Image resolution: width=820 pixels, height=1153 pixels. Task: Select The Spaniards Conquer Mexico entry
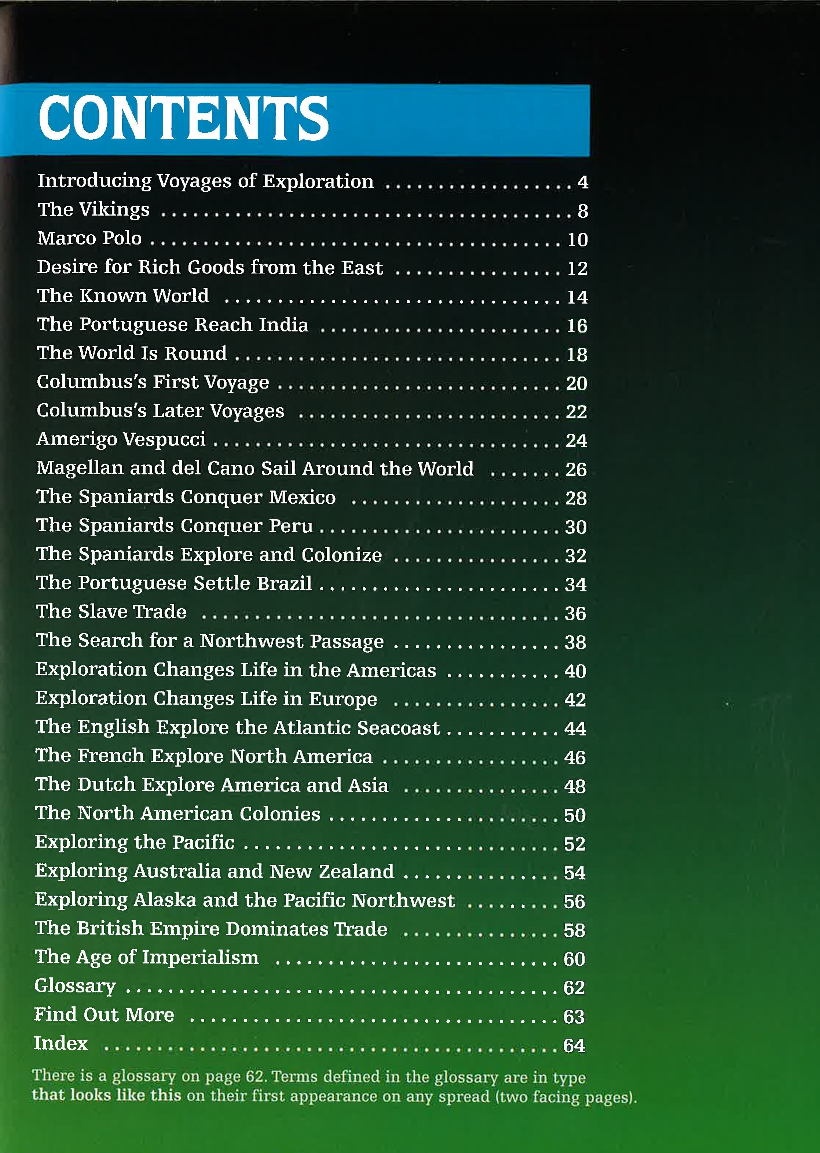click(x=187, y=499)
